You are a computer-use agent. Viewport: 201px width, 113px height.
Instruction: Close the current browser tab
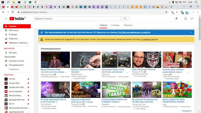[x=8, y=7]
